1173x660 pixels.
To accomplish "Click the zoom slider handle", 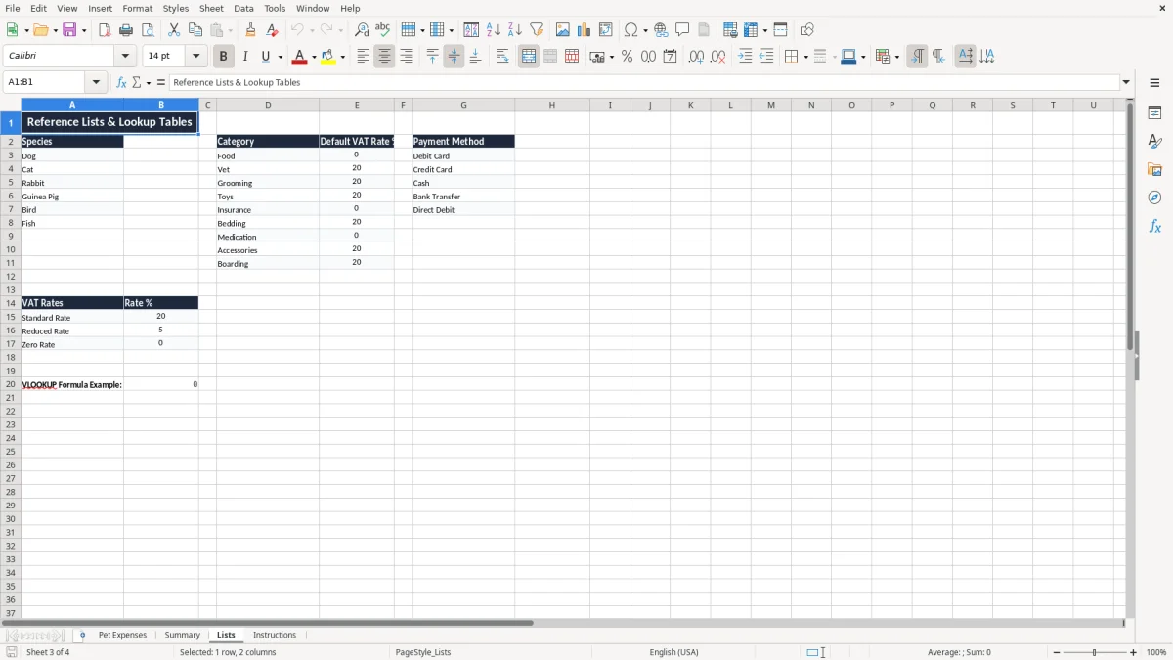I will [1095, 652].
